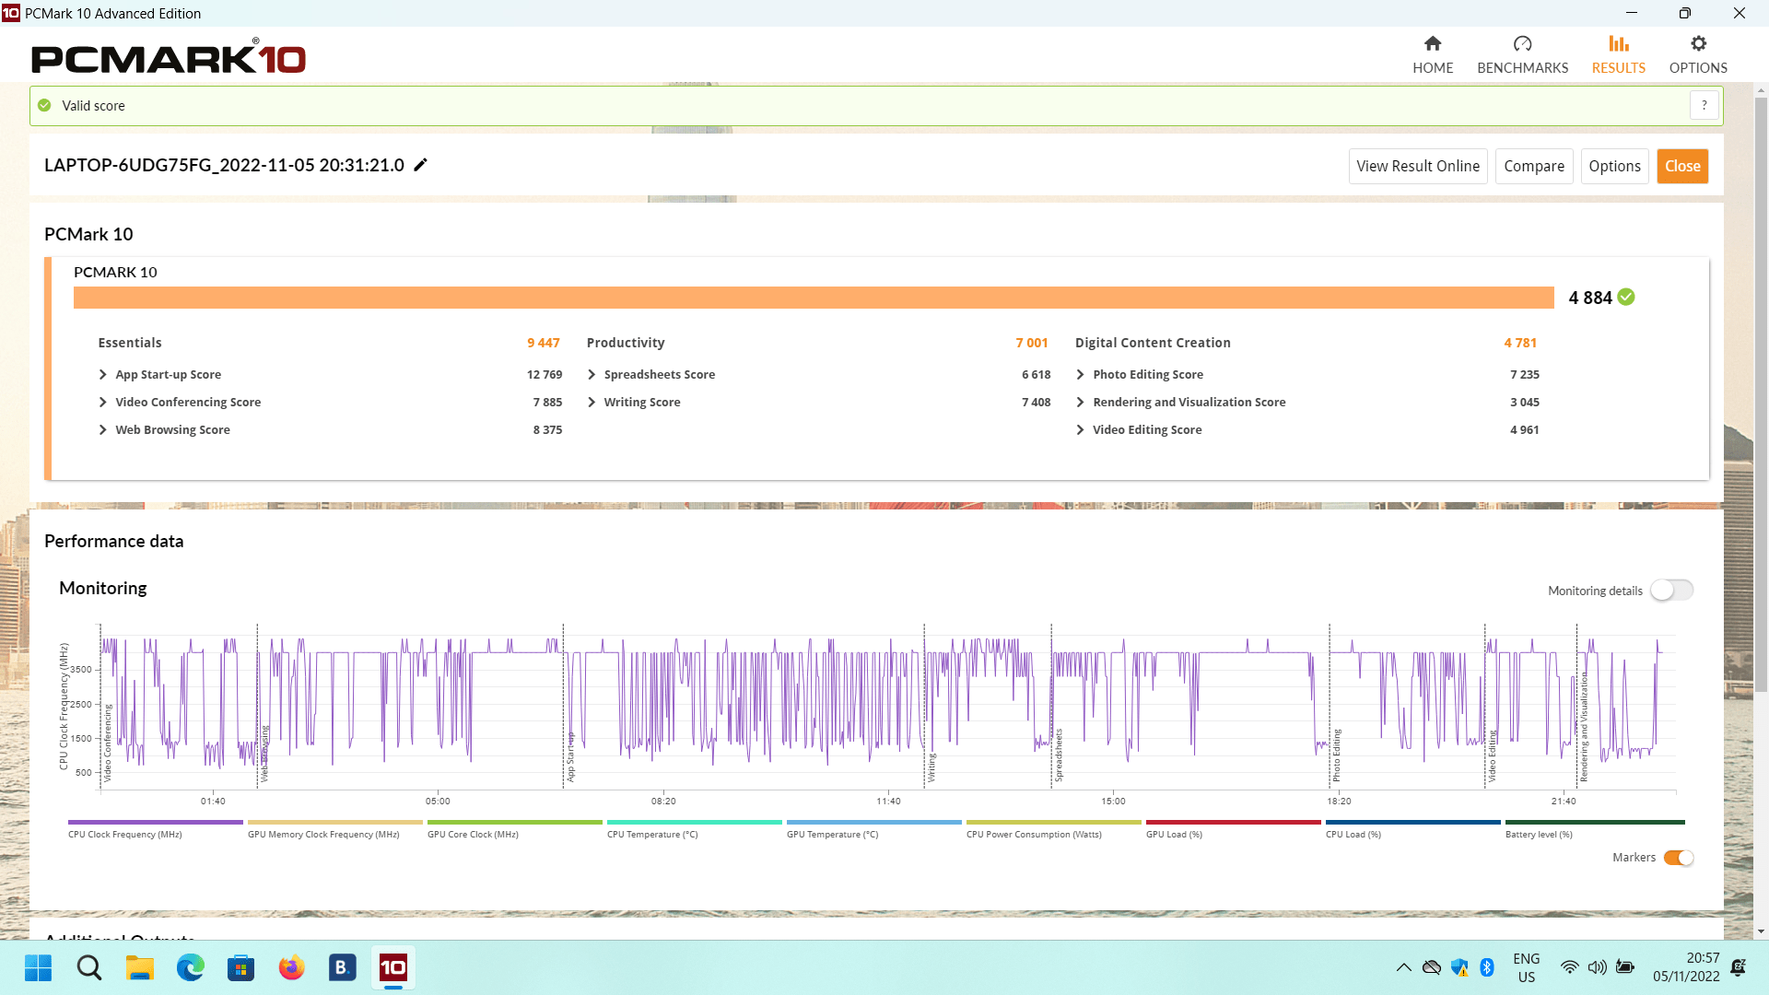
Task: Click the GPU Load legend color bar
Action: (x=1233, y=822)
